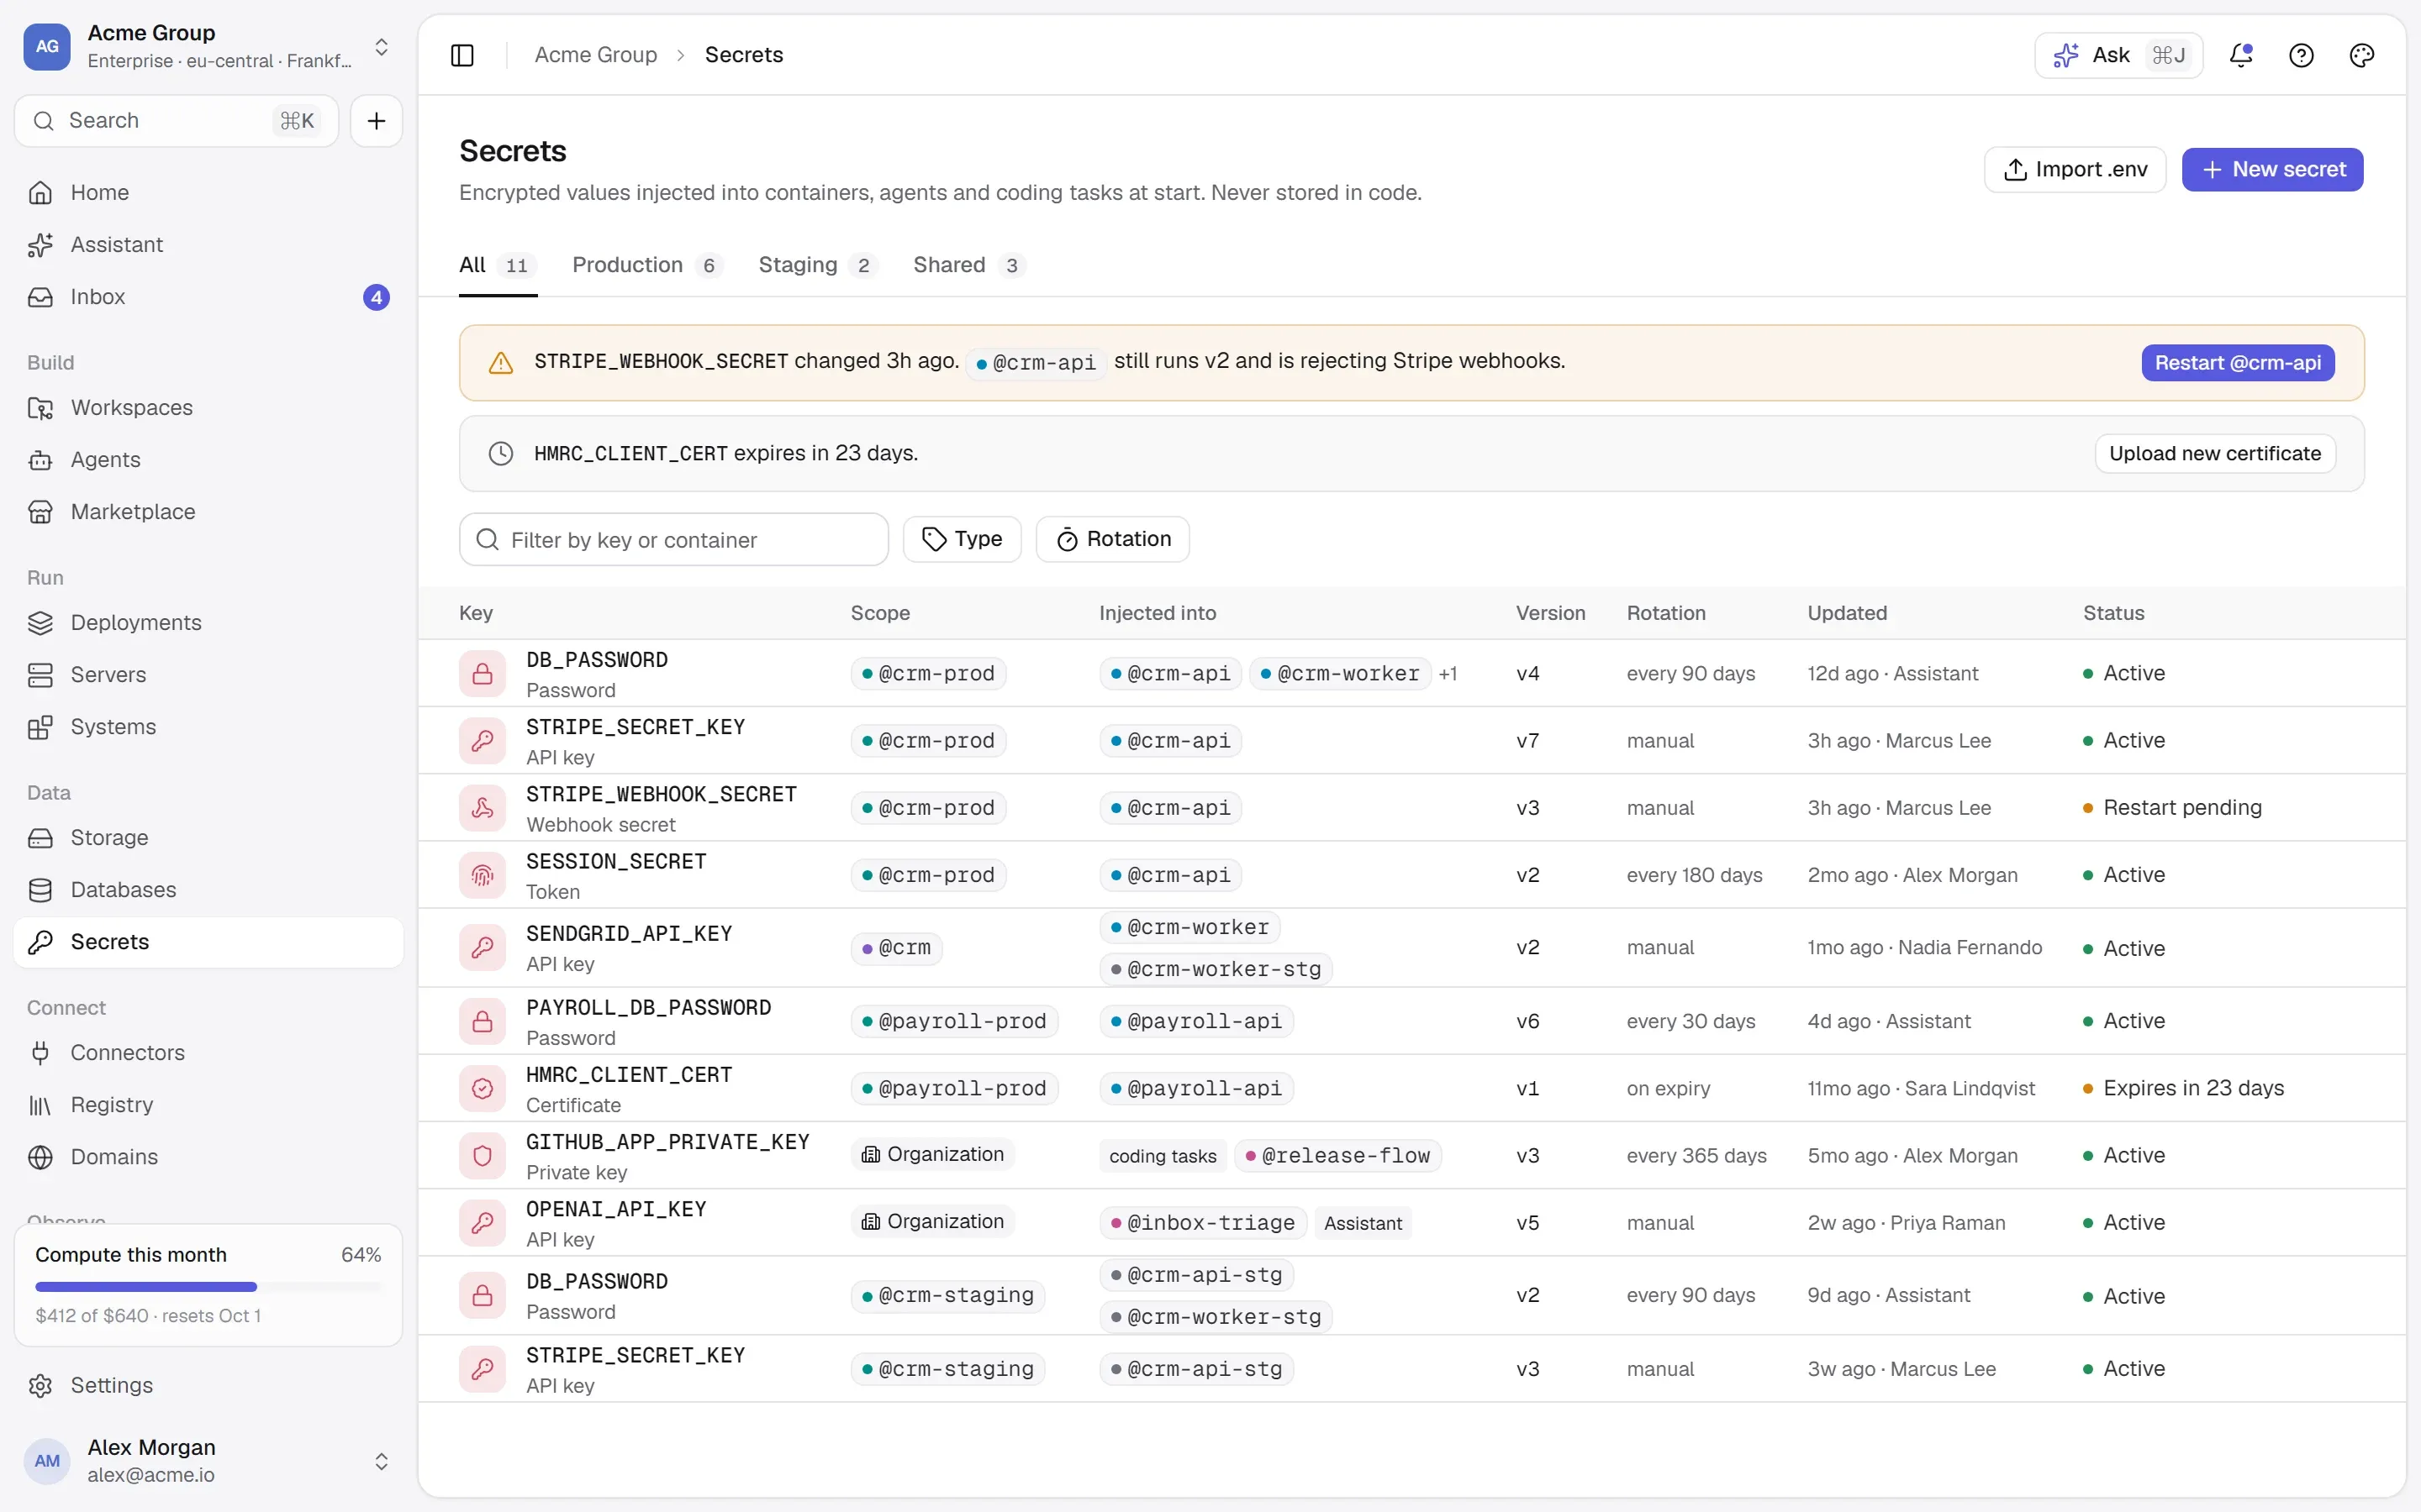Image resolution: width=2421 pixels, height=1512 pixels.
Task: Click the @inbox-triage chip
Action: coord(1202,1223)
